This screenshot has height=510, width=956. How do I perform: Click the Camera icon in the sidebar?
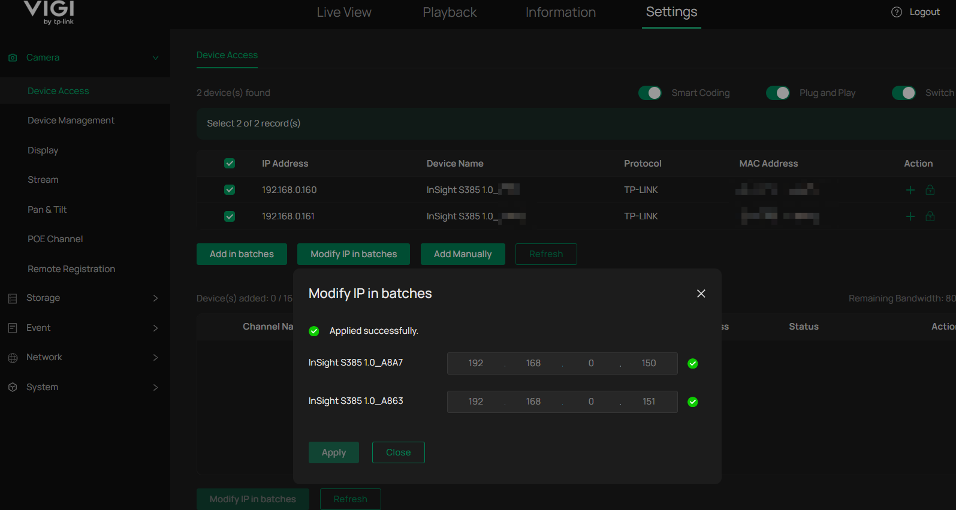coord(13,58)
